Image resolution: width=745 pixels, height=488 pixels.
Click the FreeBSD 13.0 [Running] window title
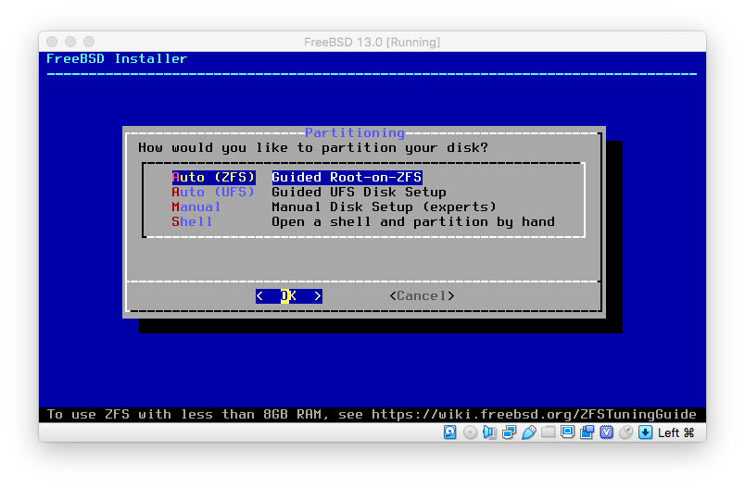pos(372,42)
